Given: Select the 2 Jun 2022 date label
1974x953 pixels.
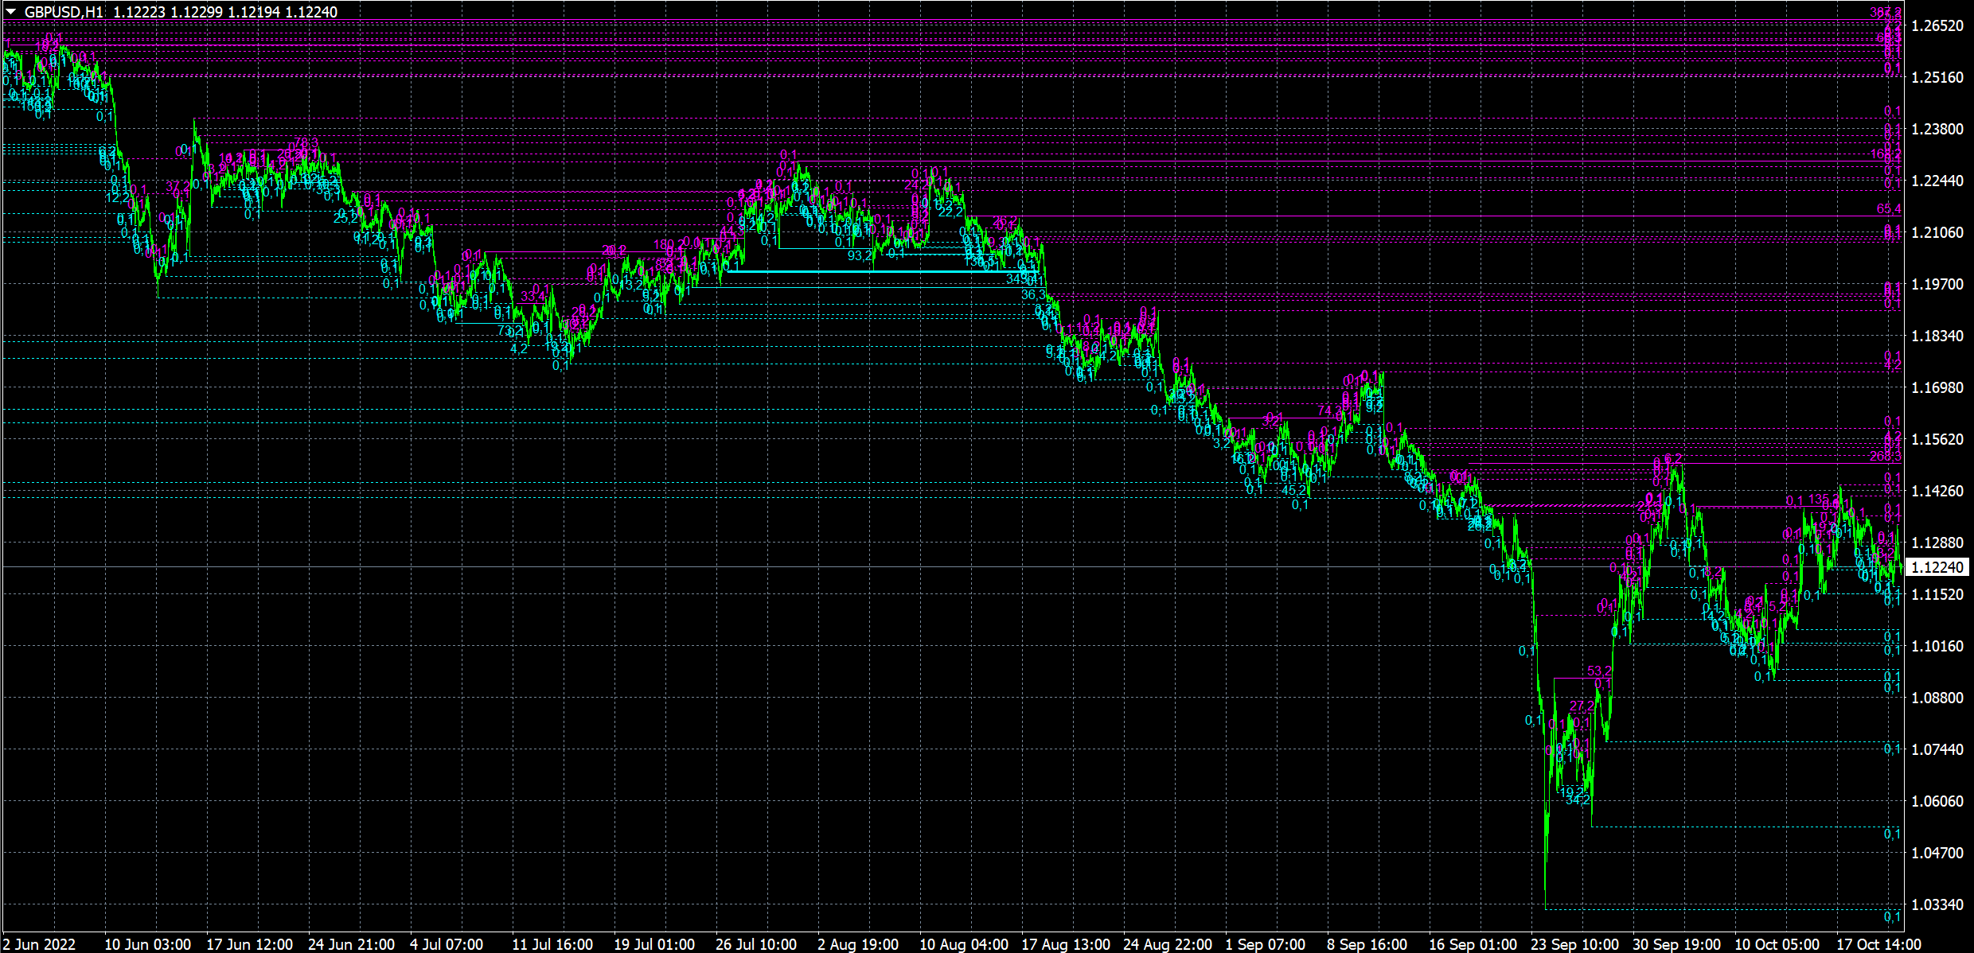Looking at the screenshot, I should (40, 944).
